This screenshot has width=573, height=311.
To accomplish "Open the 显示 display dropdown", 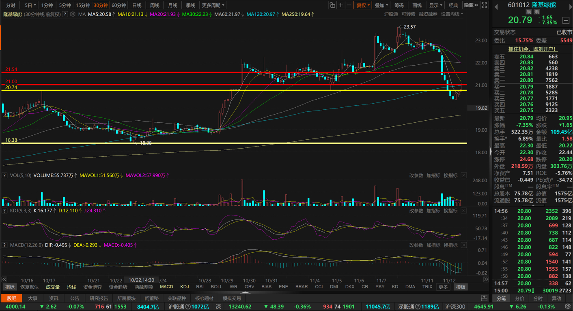I will [436, 5].
